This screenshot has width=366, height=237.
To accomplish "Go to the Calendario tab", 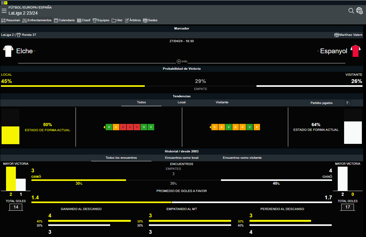I will point(64,20).
